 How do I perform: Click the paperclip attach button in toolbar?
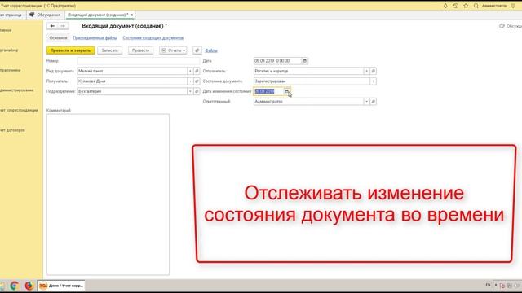pyautogui.click(x=197, y=50)
